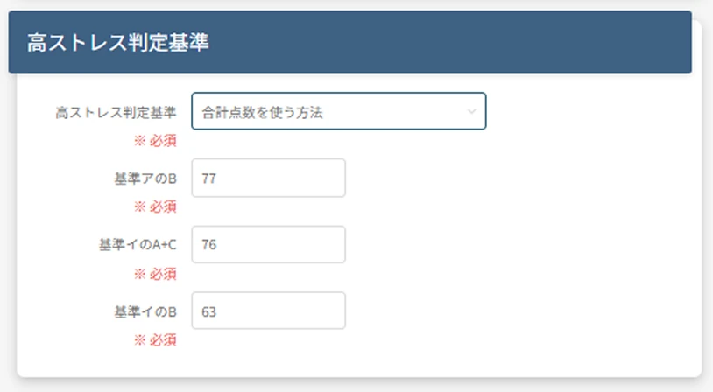Click the ※必須 note under 基準イのB
The image size is (713, 392).
click(155, 339)
